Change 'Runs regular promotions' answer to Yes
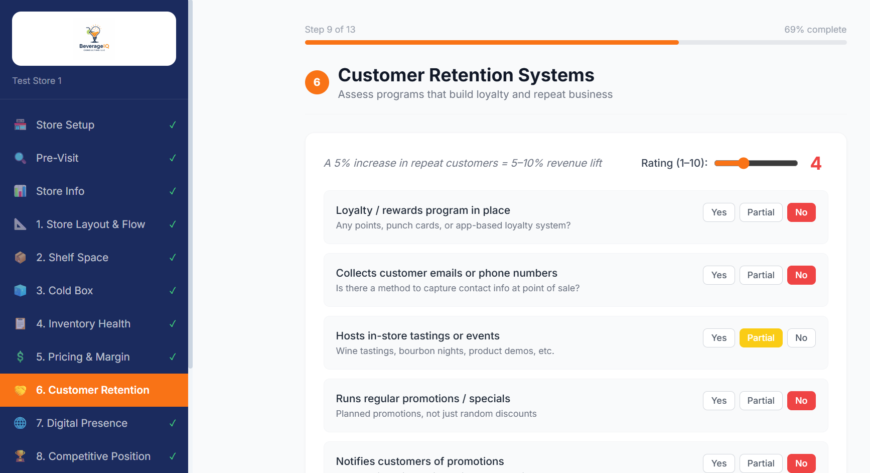The width and height of the screenshot is (870, 473). [718, 400]
